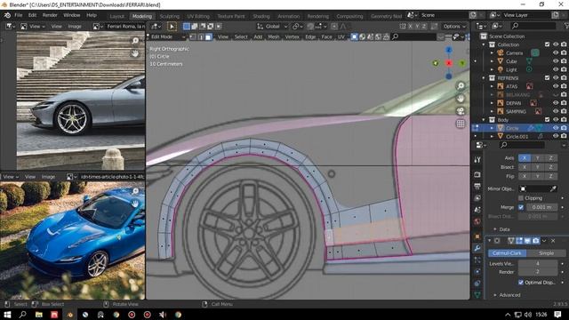Uncheck the Merge checkbox
The image size is (569, 320).
521,207
